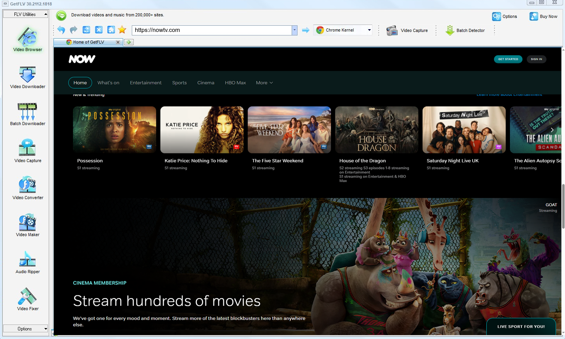This screenshot has width=565, height=339.
Task: Expand the FLV Utilities panel dropdown
Action: click(25, 14)
